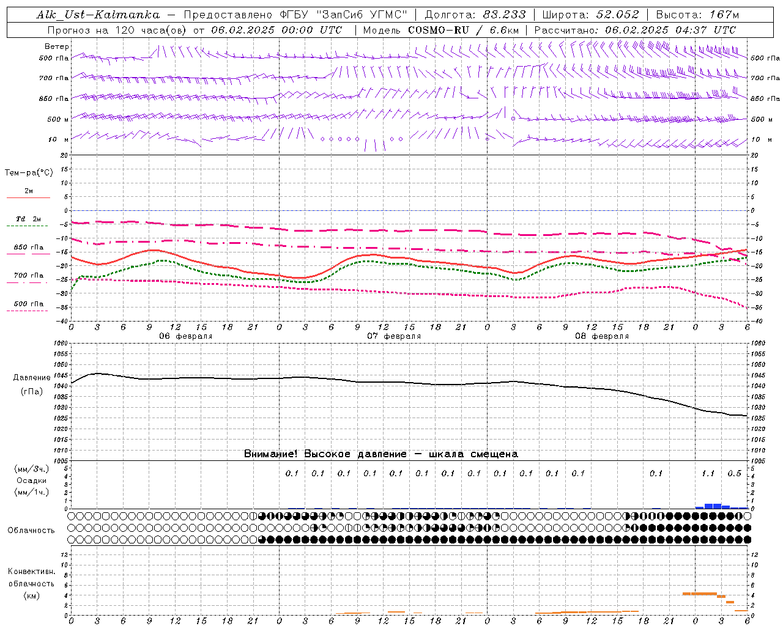Click the orange convective cloud bar at 4 km

[x=699, y=594]
